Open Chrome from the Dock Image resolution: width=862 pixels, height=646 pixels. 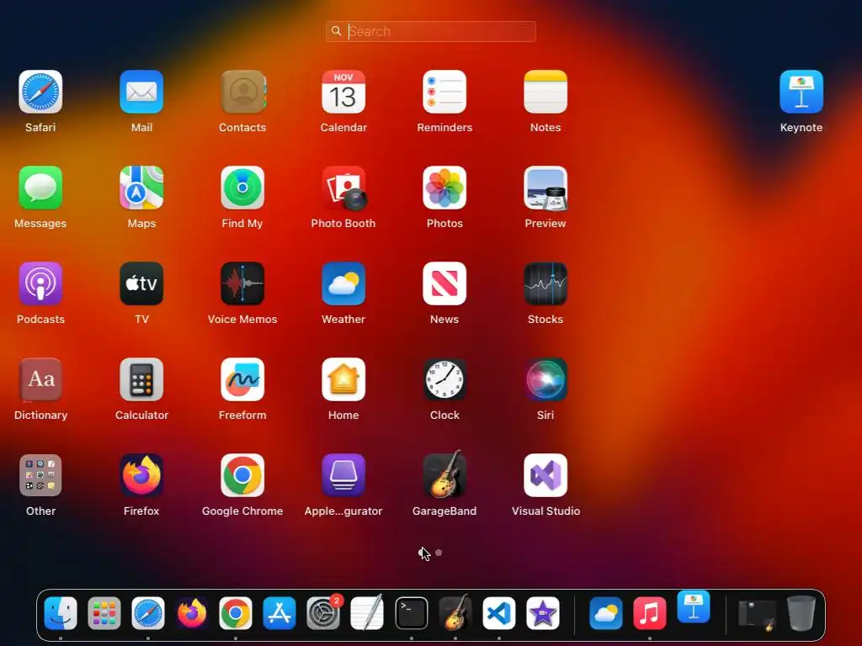pos(236,613)
